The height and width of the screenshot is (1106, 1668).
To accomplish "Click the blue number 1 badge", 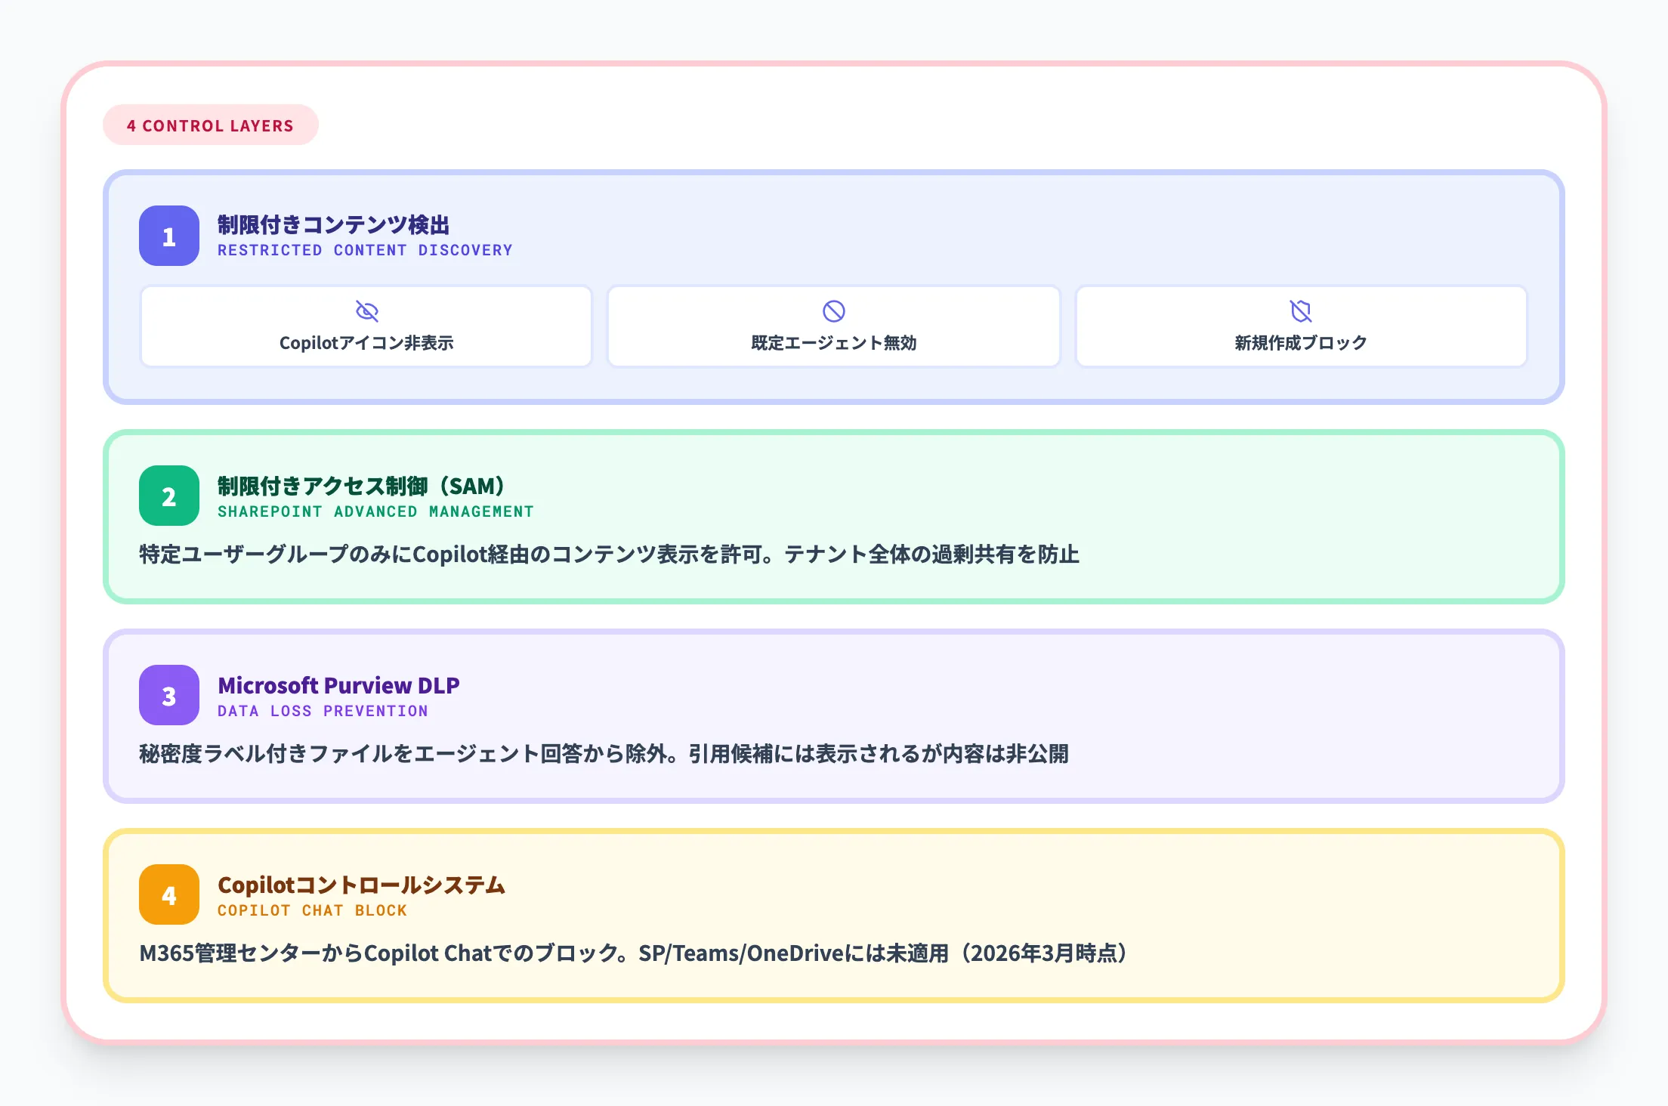I will [x=169, y=236].
